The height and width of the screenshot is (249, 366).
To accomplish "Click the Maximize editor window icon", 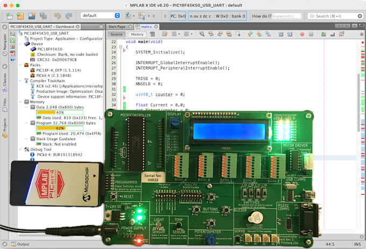I will point(361,26).
